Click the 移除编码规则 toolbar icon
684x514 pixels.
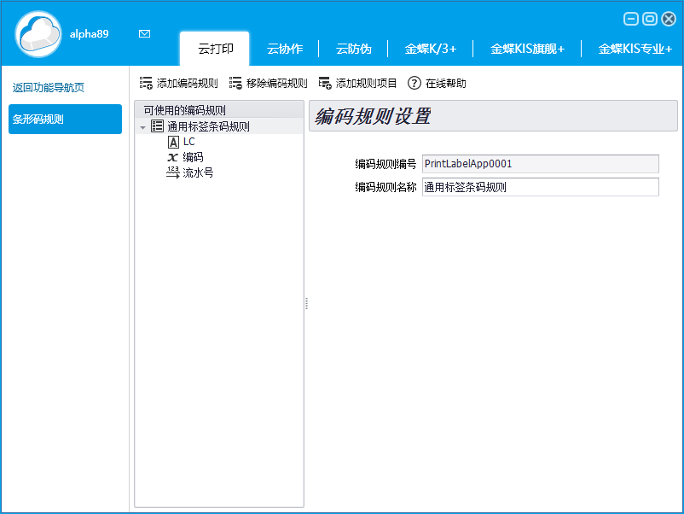pyautogui.click(x=235, y=83)
